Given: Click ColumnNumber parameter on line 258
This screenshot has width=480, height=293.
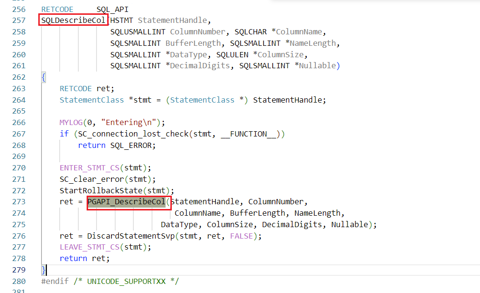Looking at the screenshot, I should [x=198, y=32].
